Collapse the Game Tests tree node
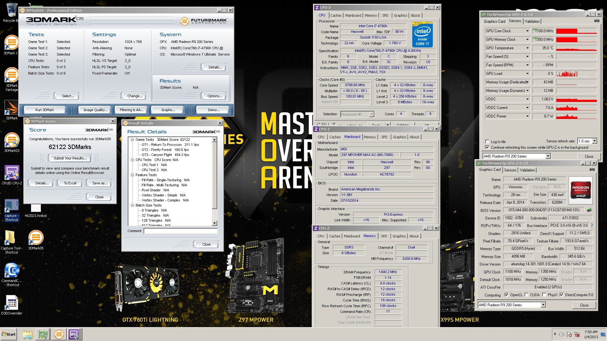Image resolution: width=607 pixels, height=341 pixels. pyautogui.click(x=132, y=140)
